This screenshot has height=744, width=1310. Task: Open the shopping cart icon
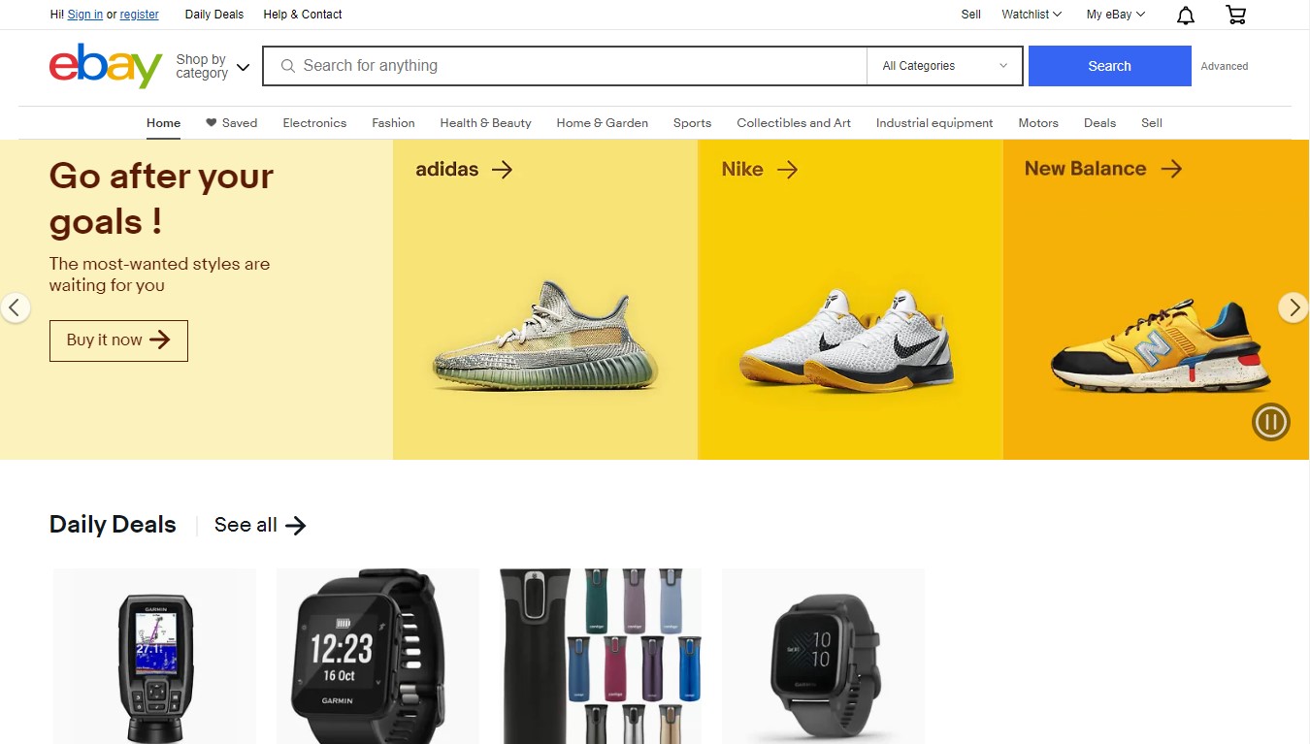pyautogui.click(x=1236, y=15)
